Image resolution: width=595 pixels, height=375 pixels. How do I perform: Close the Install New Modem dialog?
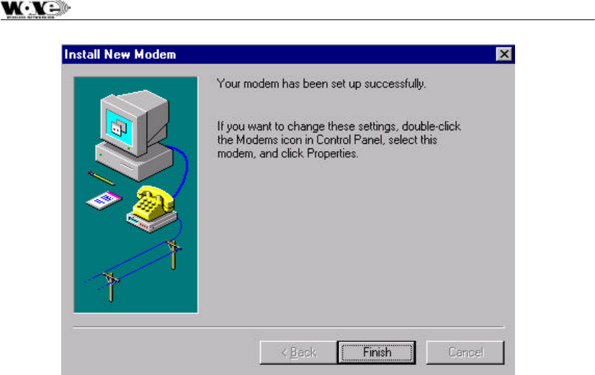pos(504,54)
